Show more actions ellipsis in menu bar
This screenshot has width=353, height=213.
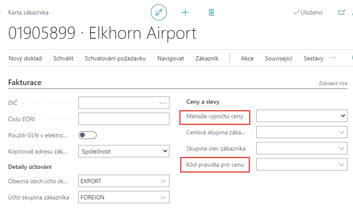(x=333, y=58)
